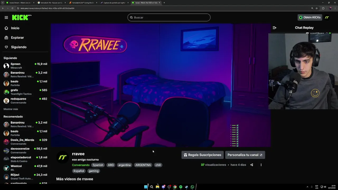Viewport: 338px width, 190px height.
Task: Open the video three-dot options menu
Action: 261,165
